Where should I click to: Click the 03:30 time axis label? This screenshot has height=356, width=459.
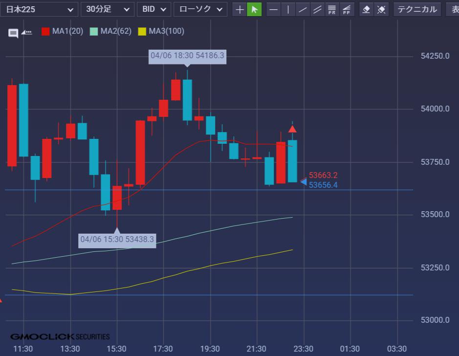397,349
